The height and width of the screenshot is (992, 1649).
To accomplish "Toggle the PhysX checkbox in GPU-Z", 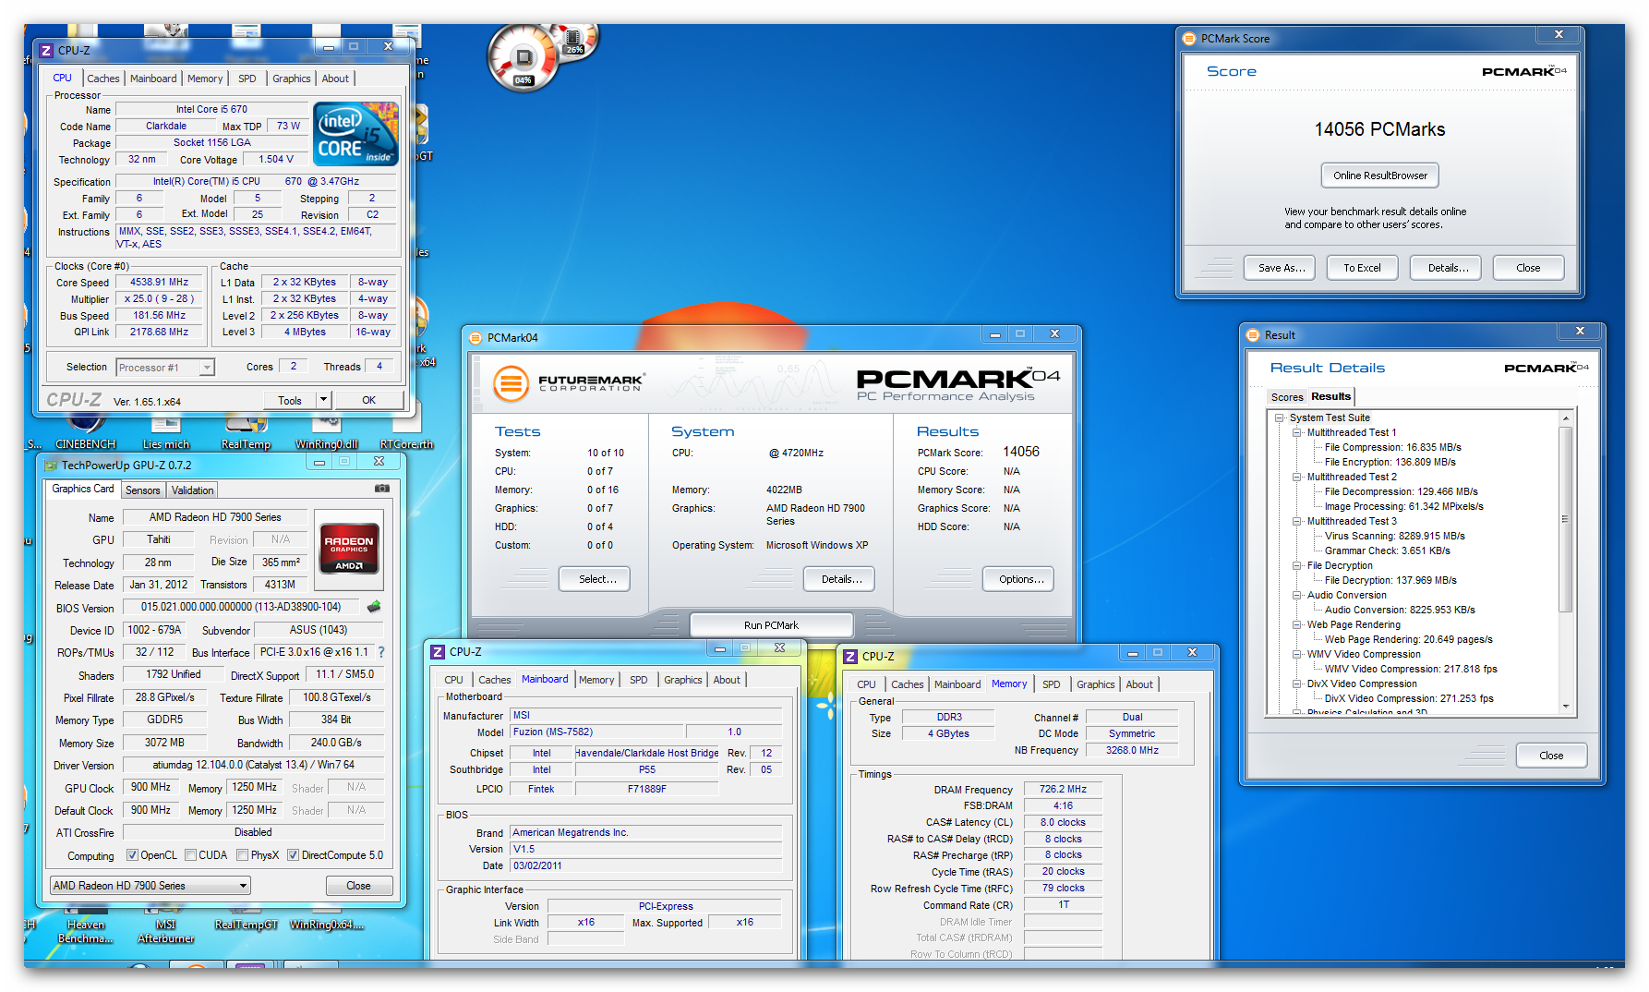I will 242,855.
